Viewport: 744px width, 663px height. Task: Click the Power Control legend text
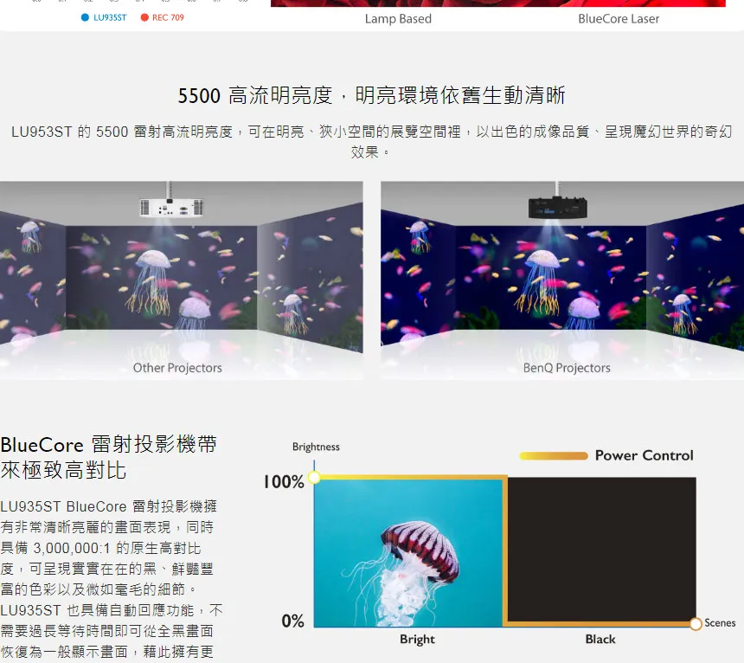tap(644, 455)
